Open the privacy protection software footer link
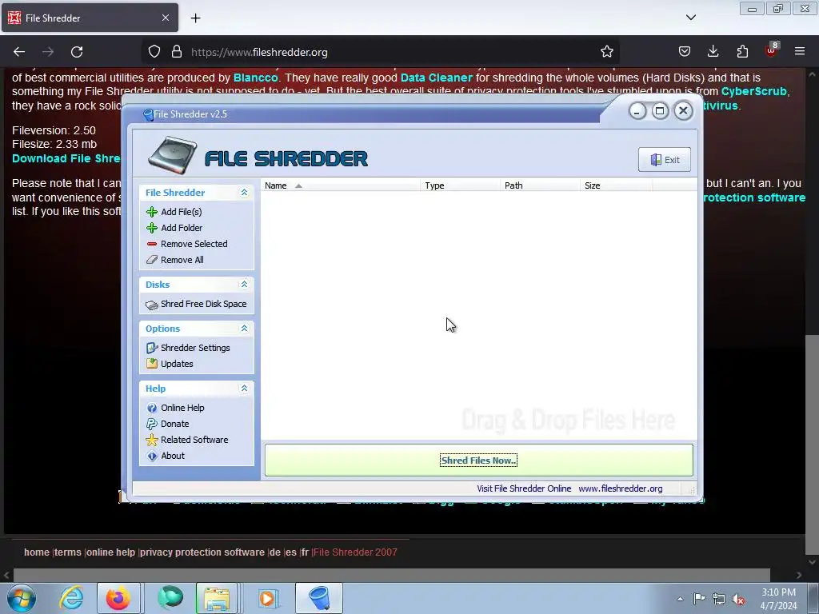Viewport: 819px width, 614px height. tap(202, 552)
